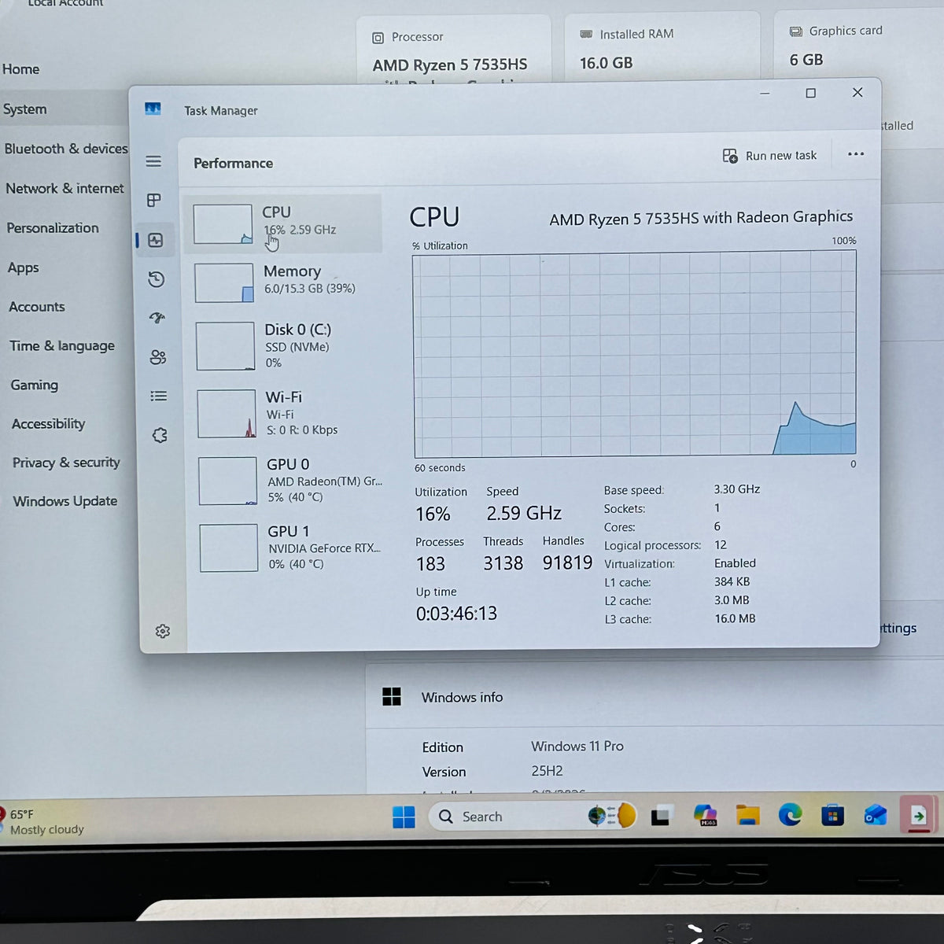Minimize the Task Manager window
Image resolution: width=944 pixels, height=944 pixels.
coord(765,94)
